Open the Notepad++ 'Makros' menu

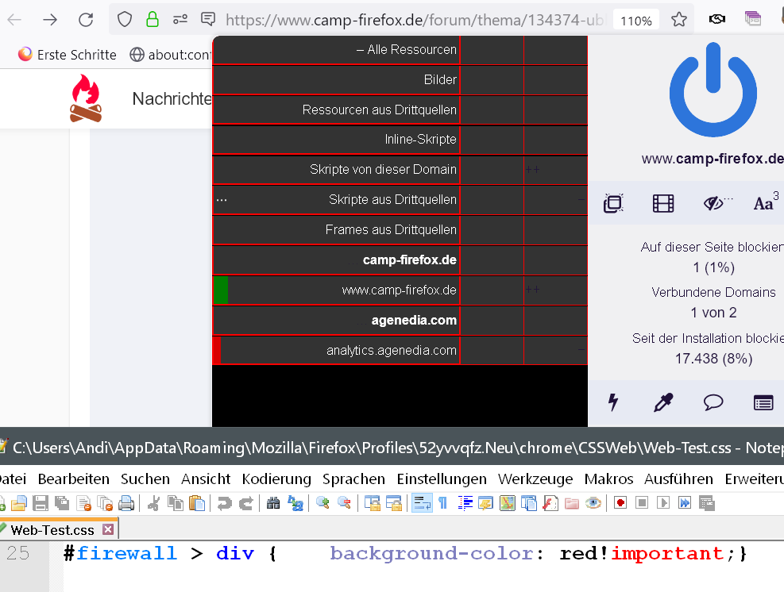(x=608, y=479)
